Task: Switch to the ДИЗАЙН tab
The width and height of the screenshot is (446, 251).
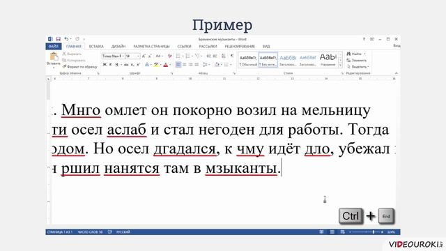Action: [x=118, y=47]
